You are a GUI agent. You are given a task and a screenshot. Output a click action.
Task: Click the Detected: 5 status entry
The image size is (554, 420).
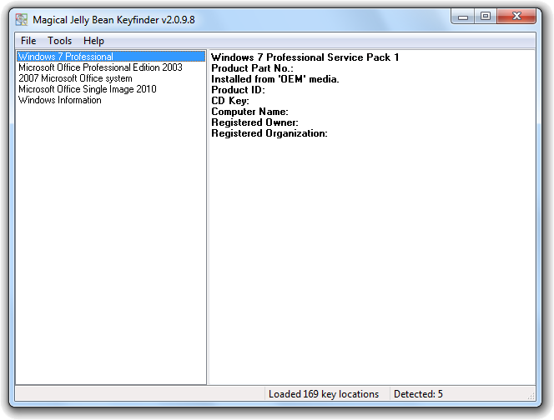coord(418,394)
